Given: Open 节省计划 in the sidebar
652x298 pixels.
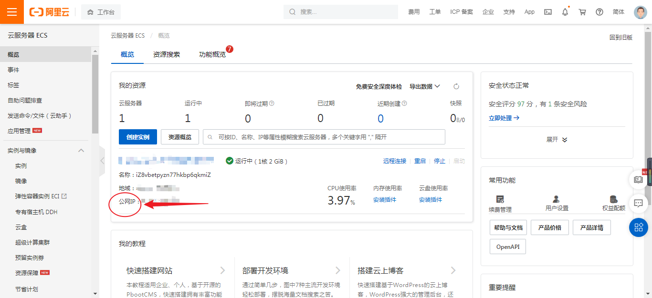Looking at the screenshot, I should [x=27, y=289].
